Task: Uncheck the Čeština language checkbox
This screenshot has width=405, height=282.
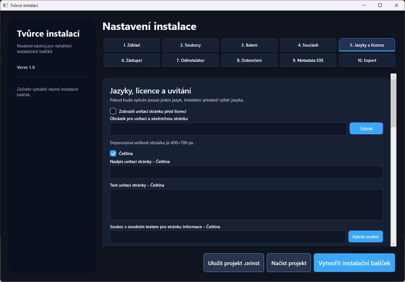Action: (113, 153)
